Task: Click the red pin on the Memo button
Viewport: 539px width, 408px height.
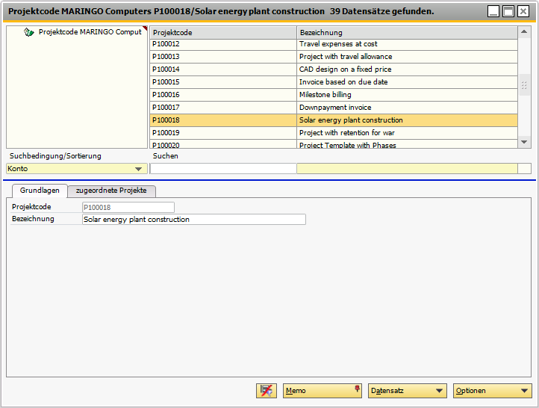Action: [356, 389]
